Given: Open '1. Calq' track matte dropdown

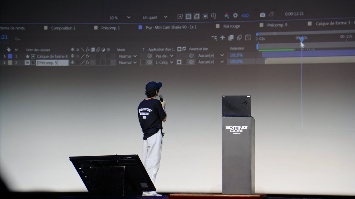Looking at the screenshot, I should [x=164, y=62].
